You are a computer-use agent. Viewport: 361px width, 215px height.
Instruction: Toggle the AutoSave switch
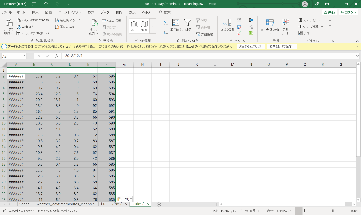point(21,4)
